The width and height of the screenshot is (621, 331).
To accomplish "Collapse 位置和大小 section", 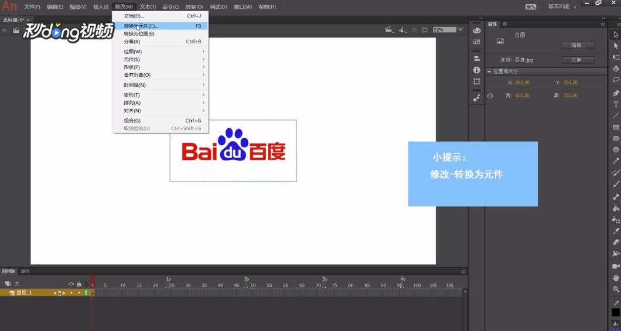I will pos(489,71).
